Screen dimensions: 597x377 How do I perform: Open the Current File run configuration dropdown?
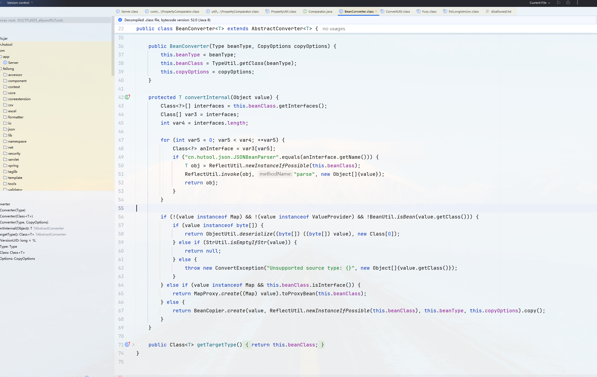pos(540,3)
